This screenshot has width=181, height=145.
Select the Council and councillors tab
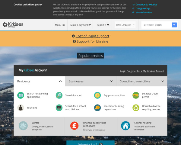(x=142, y=81)
